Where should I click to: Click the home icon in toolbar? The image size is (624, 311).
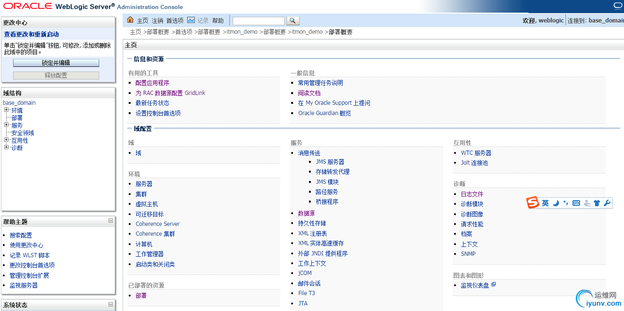pos(131,20)
